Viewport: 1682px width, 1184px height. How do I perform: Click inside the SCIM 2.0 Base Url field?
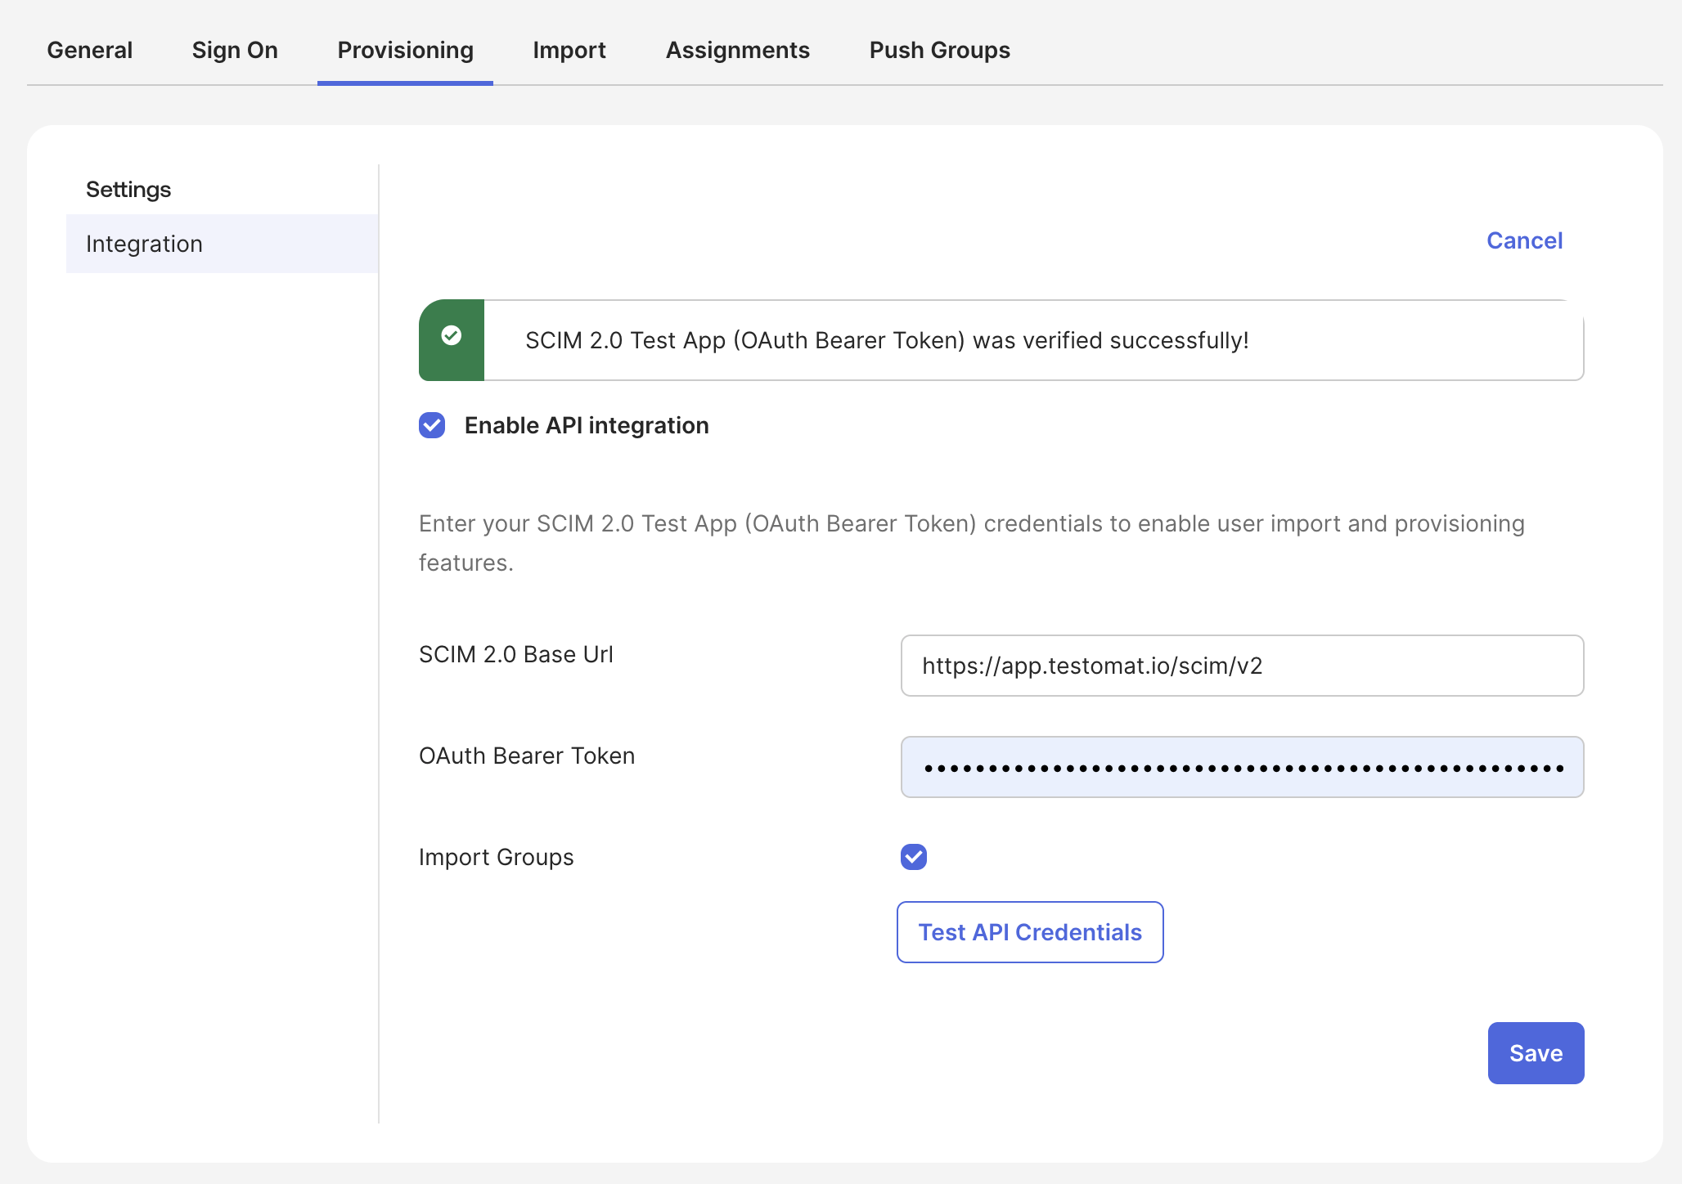point(1241,666)
